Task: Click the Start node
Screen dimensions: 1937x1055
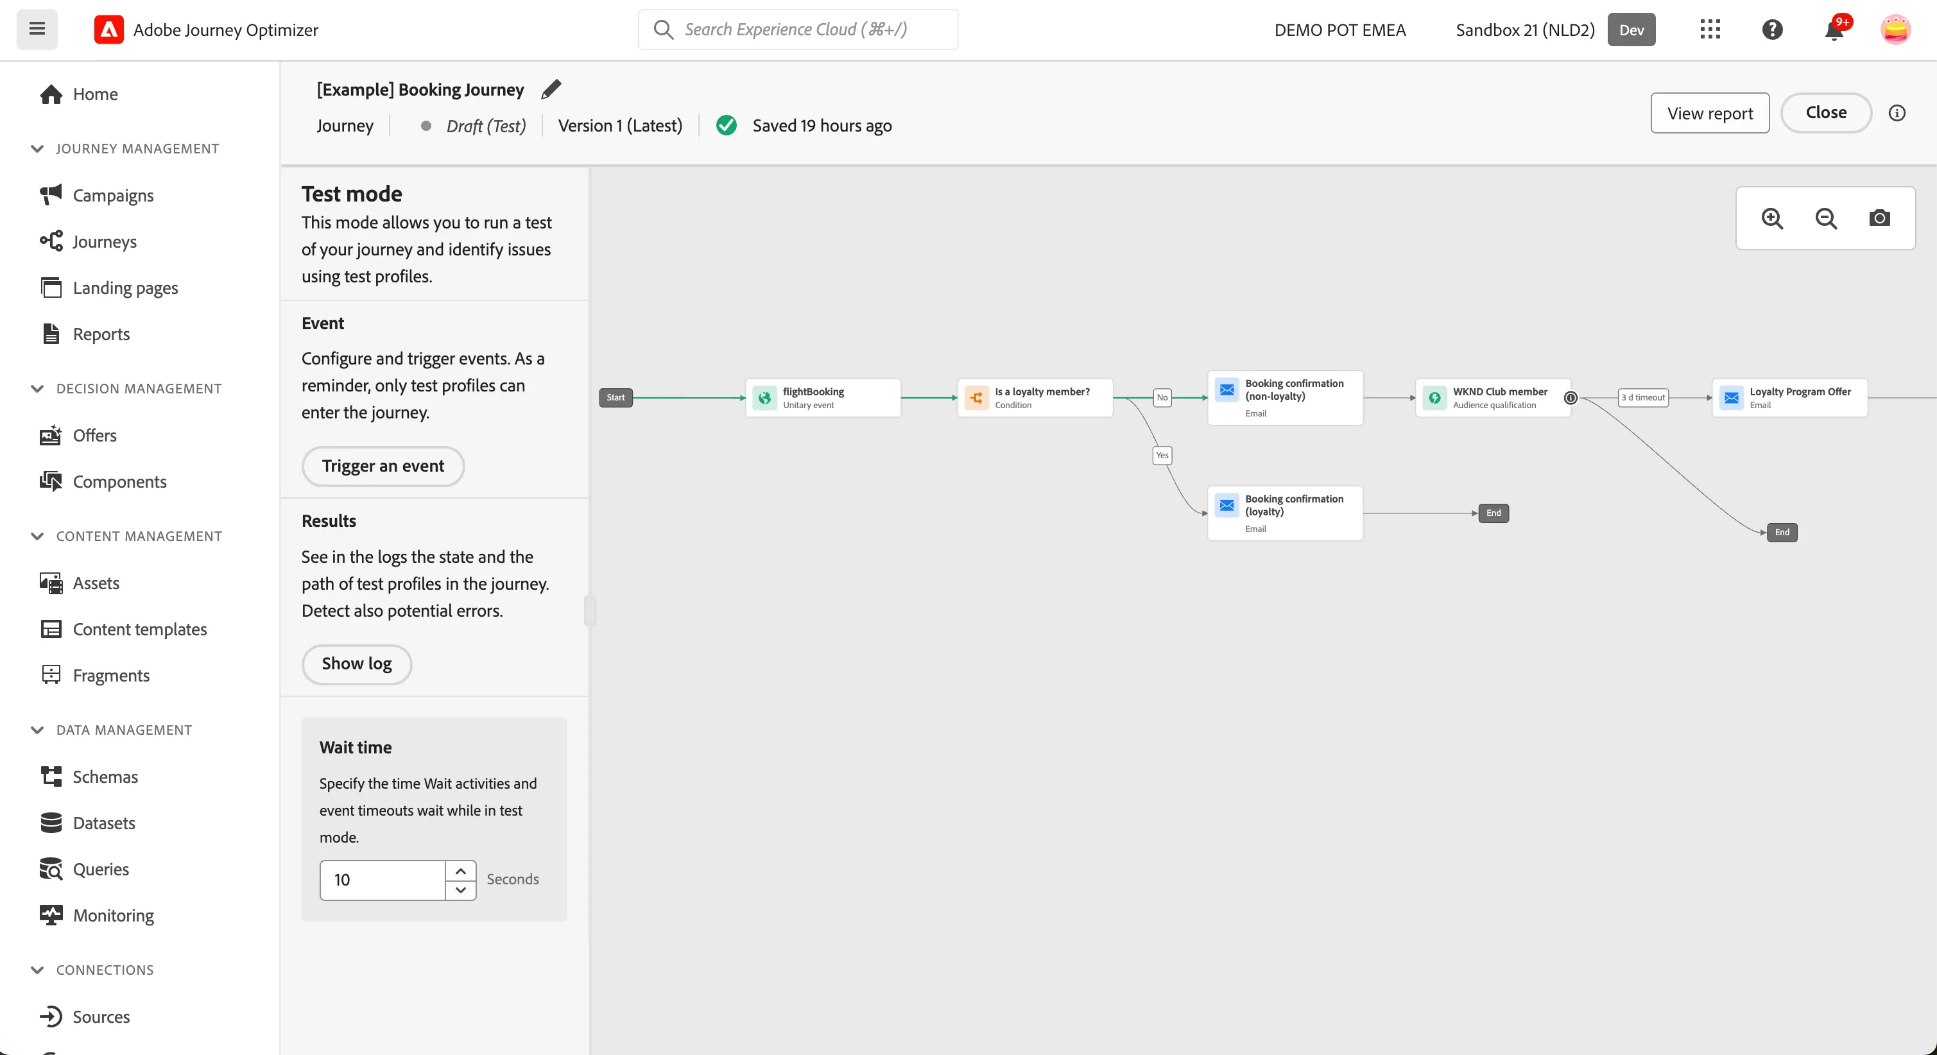Action: click(616, 398)
